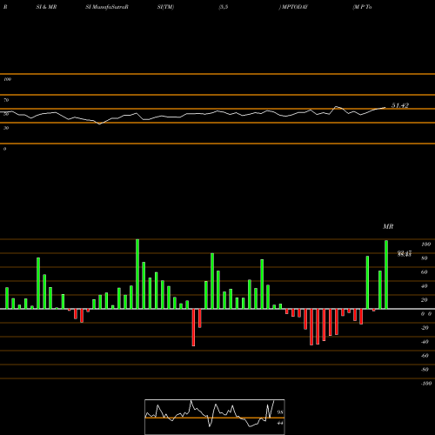Click the ') MPTODAY' header text

pos(293,7)
